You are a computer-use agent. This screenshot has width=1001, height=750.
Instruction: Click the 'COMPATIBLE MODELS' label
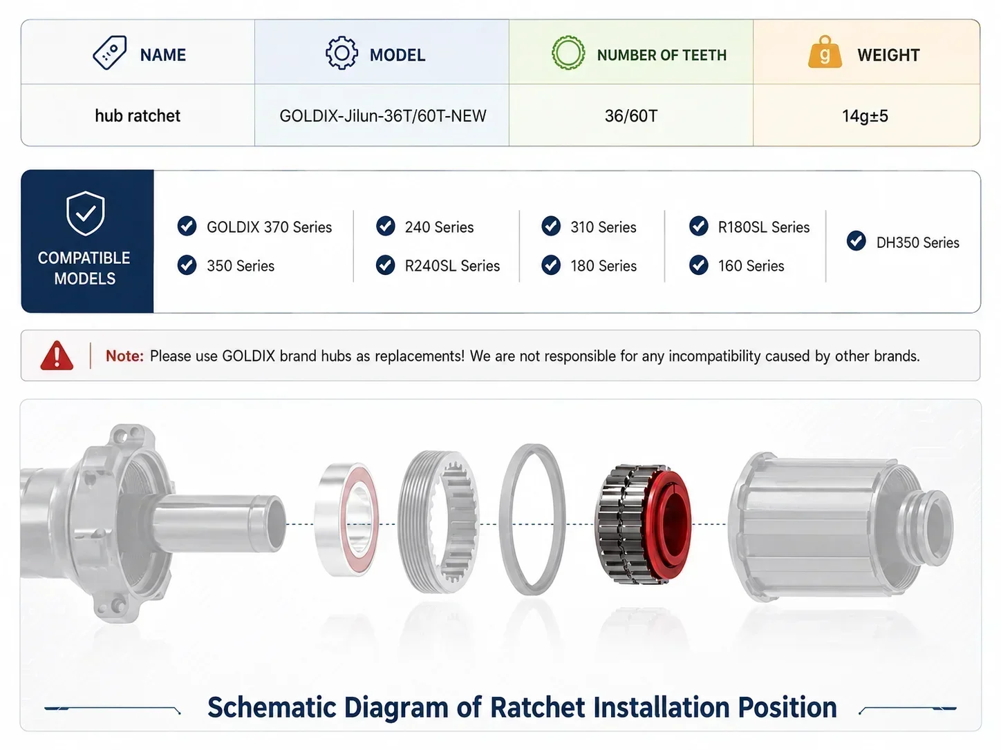pyautogui.click(x=84, y=268)
